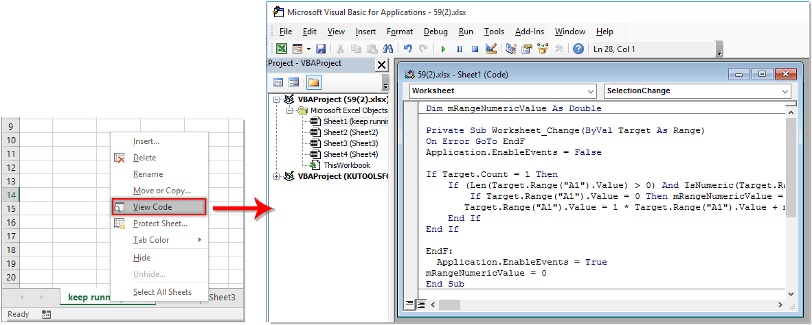Screen dimensions: 812x325
Task: Click the View Code icon in Project panel
Action: coord(279,82)
